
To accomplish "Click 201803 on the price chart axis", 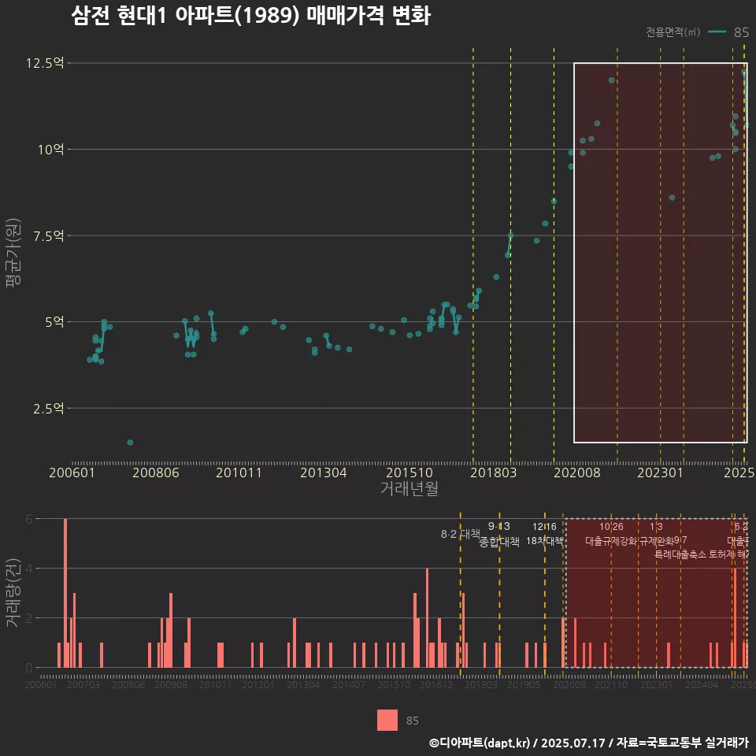I will click(493, 472).
